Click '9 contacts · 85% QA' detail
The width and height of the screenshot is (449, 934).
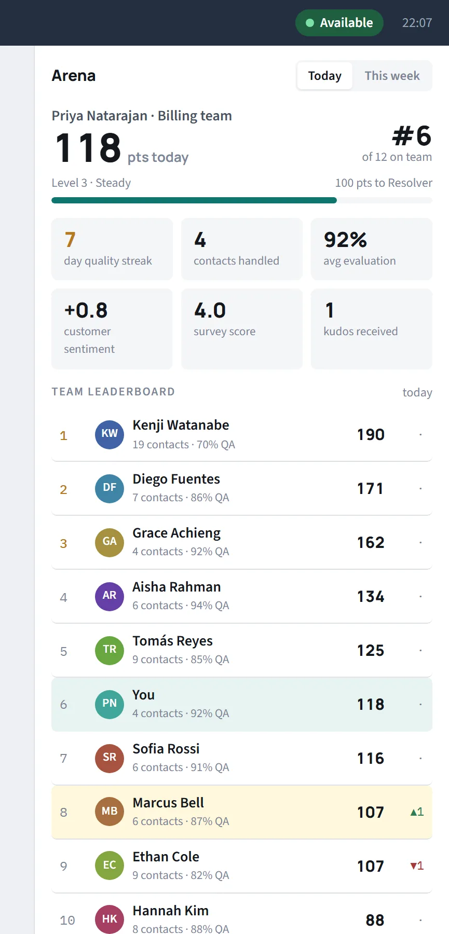(x=181, y=660)
